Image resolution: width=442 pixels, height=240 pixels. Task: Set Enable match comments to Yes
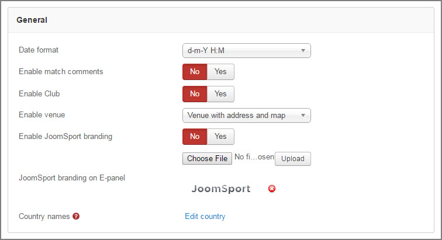[220, 72]
